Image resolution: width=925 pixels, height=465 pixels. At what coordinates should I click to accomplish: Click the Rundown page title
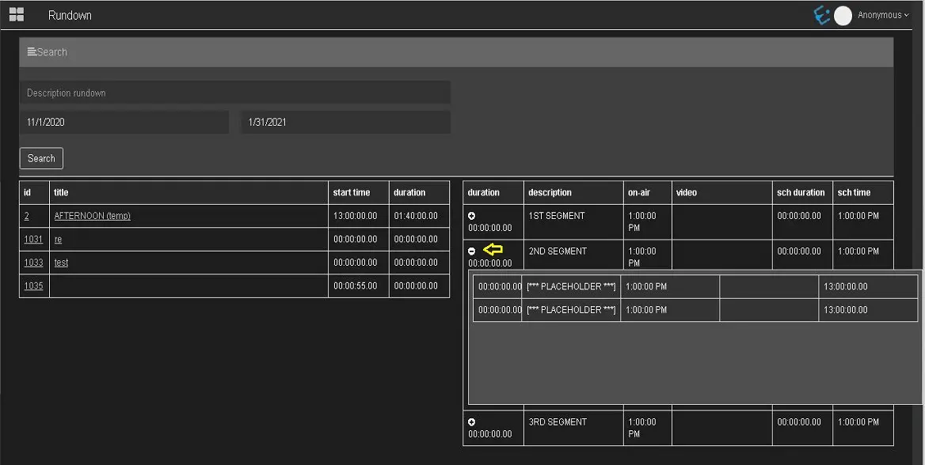tap(70, 15)
